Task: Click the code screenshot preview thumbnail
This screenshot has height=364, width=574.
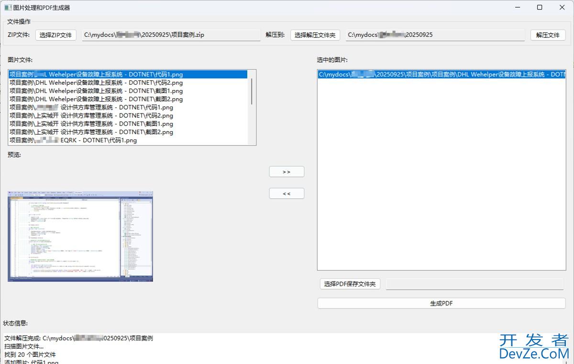Action: pos(80,236)
